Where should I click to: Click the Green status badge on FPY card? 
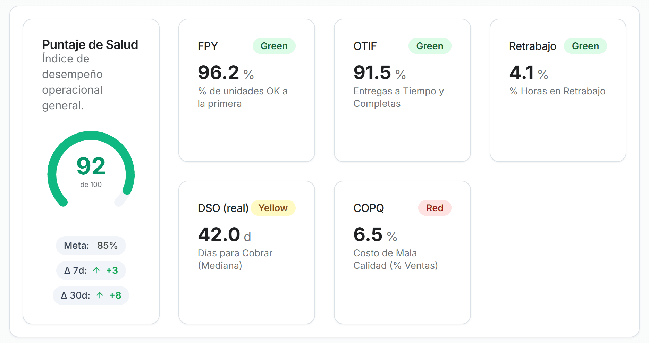tap(274, 46)
